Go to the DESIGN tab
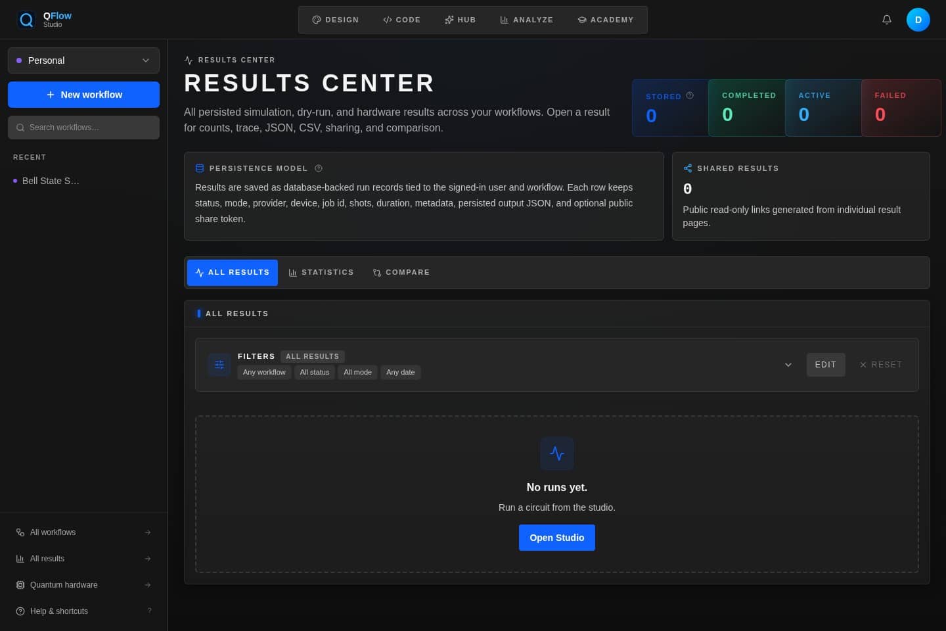 click(336, 20)
